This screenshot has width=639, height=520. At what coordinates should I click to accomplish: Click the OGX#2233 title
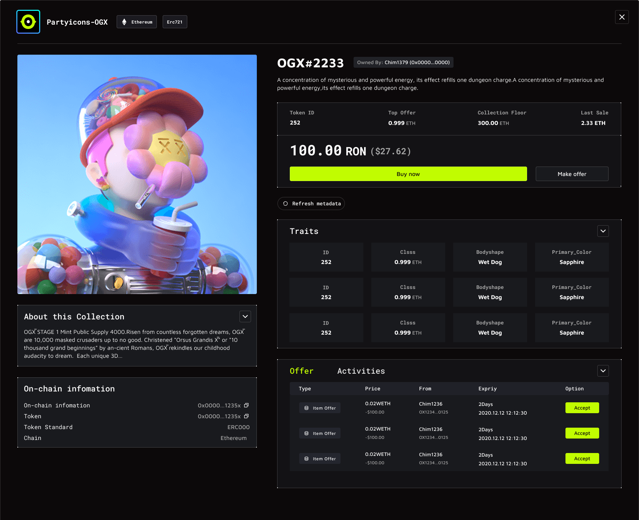pyautogui.click(x=310, y=63)
